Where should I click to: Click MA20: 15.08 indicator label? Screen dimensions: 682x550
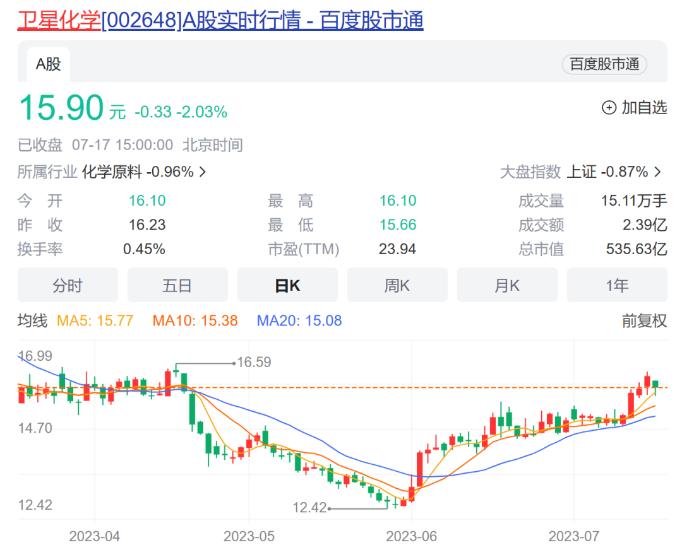pyautogui.click(x=299, y=320)
